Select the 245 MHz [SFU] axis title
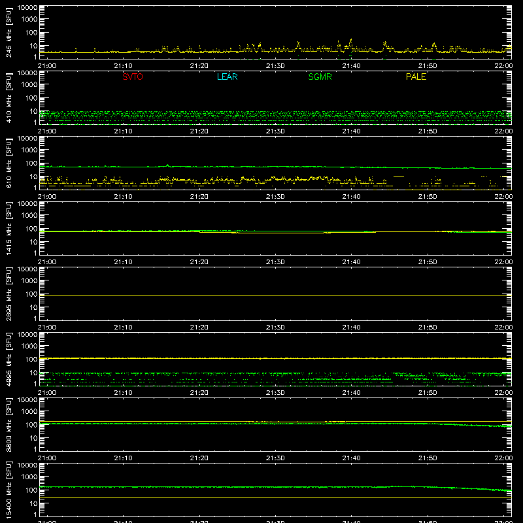Image resolution: width=523 pixels, height=523 pixels. coord(9,33)
